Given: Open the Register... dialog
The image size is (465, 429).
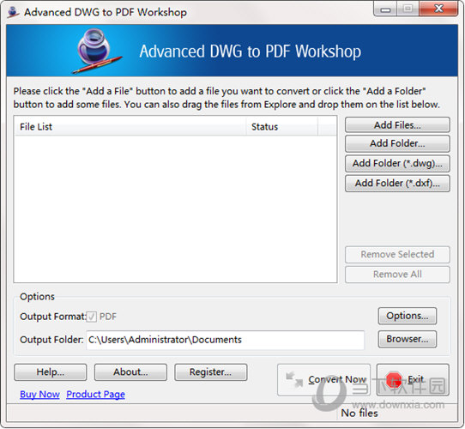Looking at the screenshot, I should coord(210,372).
